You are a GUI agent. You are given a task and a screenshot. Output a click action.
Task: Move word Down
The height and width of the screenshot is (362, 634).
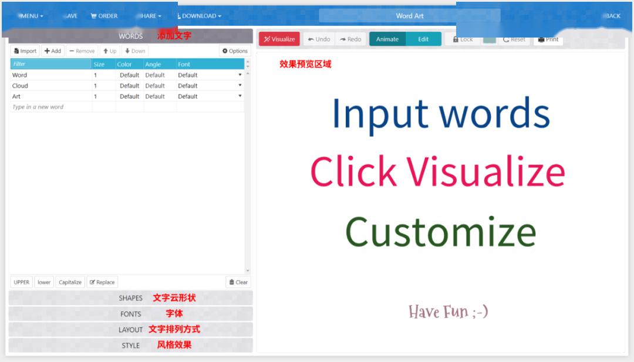tap(135, 51)
